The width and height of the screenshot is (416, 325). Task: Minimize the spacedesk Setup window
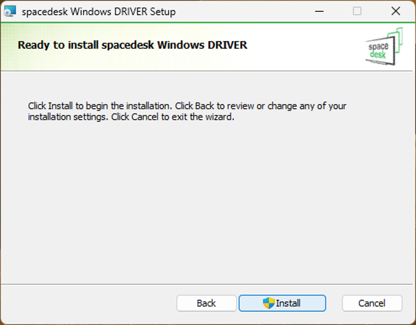(319, 11)
